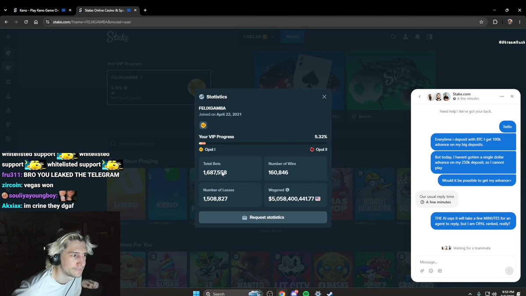The height and width of the screenshot is (296, 526).
Task: Show hidden system tray icons
Action: [470, 294]
